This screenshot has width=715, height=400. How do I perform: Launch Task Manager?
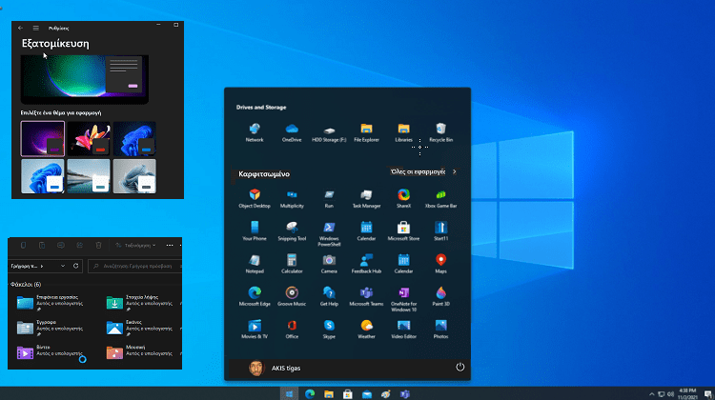coord(367,199)
